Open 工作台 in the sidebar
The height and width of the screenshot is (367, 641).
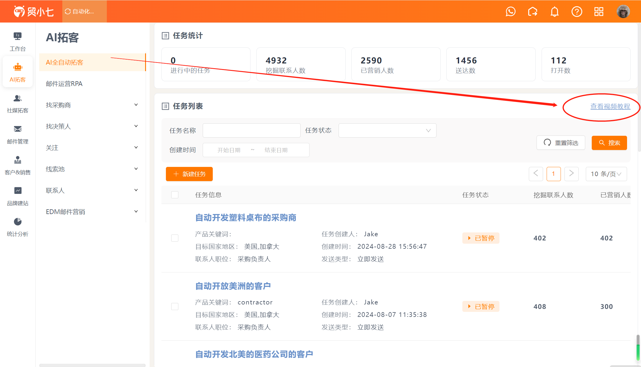(x=18, y=42)
